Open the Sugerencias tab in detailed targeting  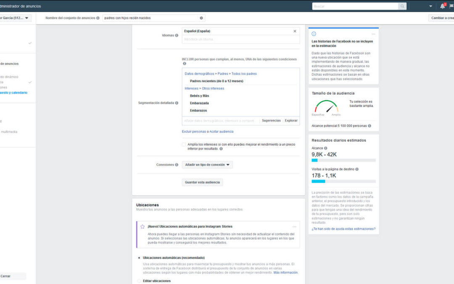coord(271,121)
